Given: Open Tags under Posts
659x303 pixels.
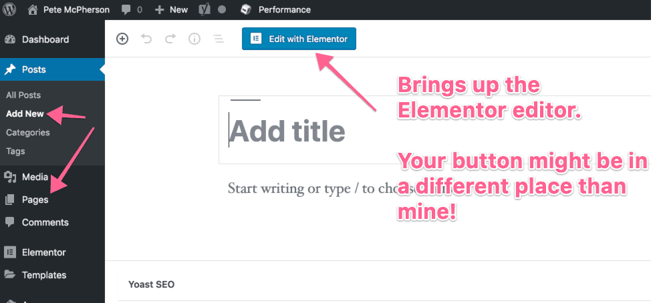Looking at the screenshot, I should (x=15, y=151).
